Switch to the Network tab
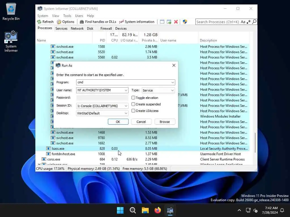Screen dimensions: 290x217 point(77,29)
